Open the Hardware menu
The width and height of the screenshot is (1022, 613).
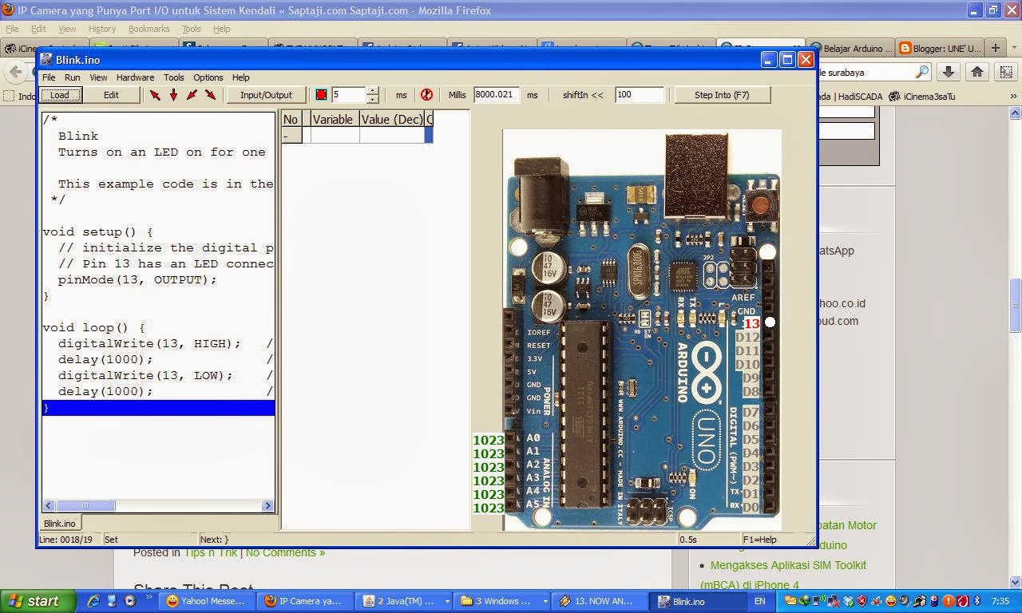[x=135, y=77]
